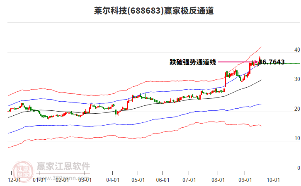Click the x-axis date 05-01

[138, 180]
